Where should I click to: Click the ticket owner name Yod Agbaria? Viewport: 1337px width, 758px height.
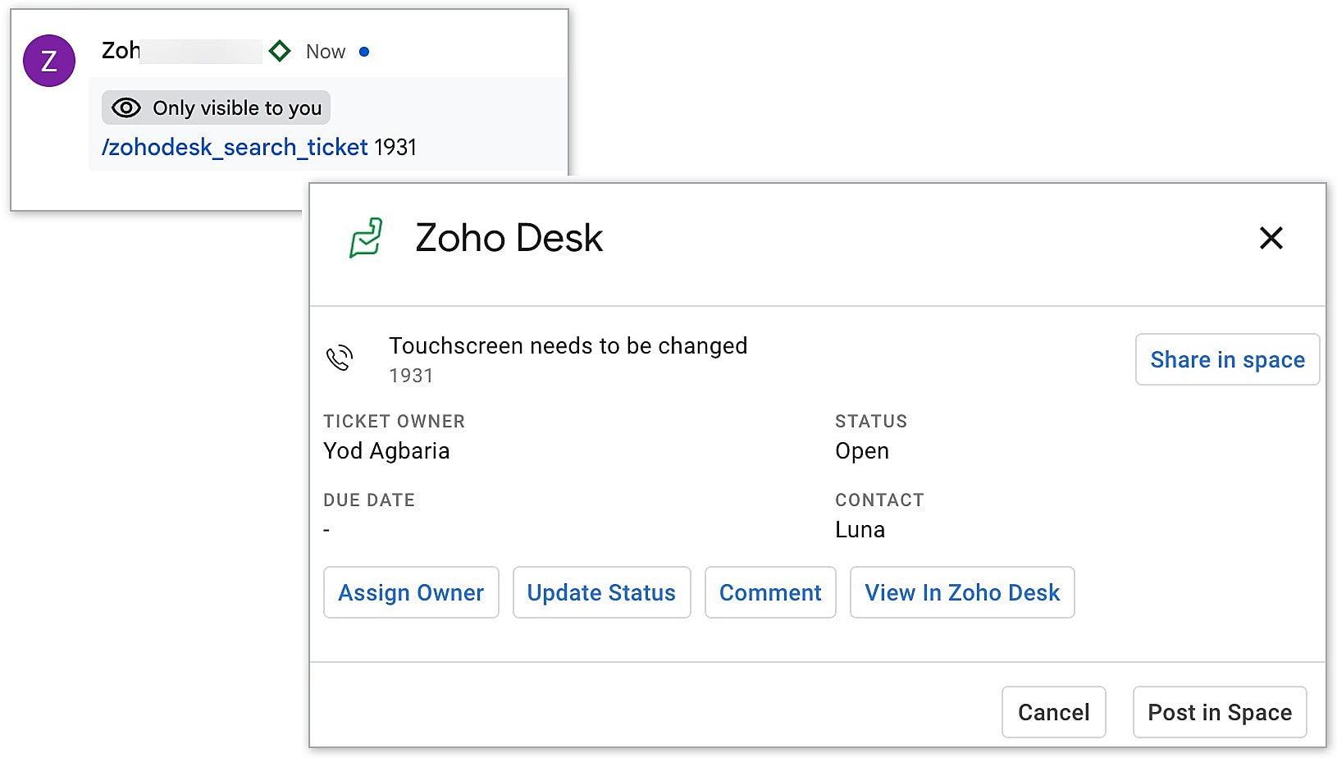386,451
